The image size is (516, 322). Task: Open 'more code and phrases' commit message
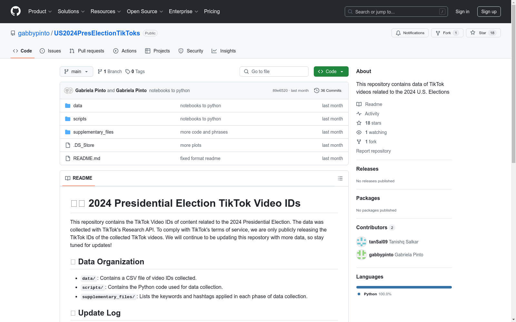point(204,132)
